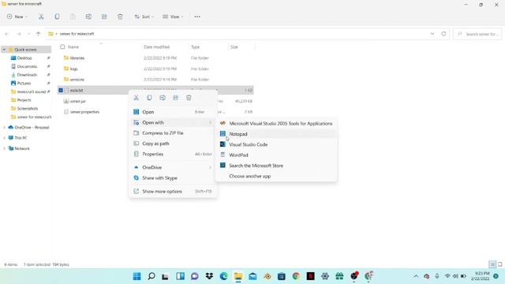Go up one folder with the Up arrow
Viewport: 505px width, 284px height.
[x=39, y=34]
